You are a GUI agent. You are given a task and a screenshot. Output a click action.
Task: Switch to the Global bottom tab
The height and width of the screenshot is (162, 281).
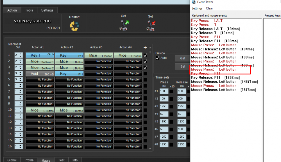pyautogui.click(x=12, y=160)
